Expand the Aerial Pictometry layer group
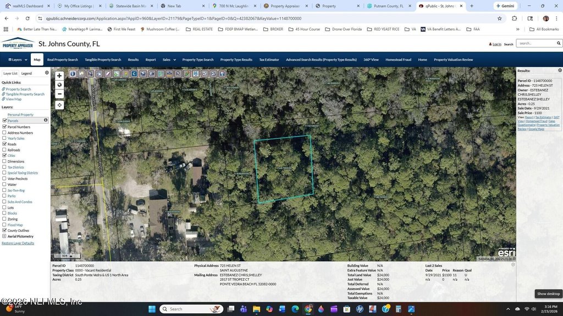This screenshot has height=316, width=563. [x=4, y=236]
